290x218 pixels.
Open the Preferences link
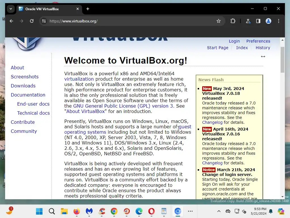pyautogui.click(x=258, y=41)
